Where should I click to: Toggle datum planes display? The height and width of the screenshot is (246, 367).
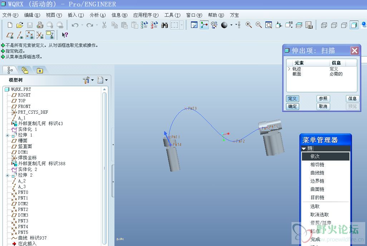coord(10,35)
